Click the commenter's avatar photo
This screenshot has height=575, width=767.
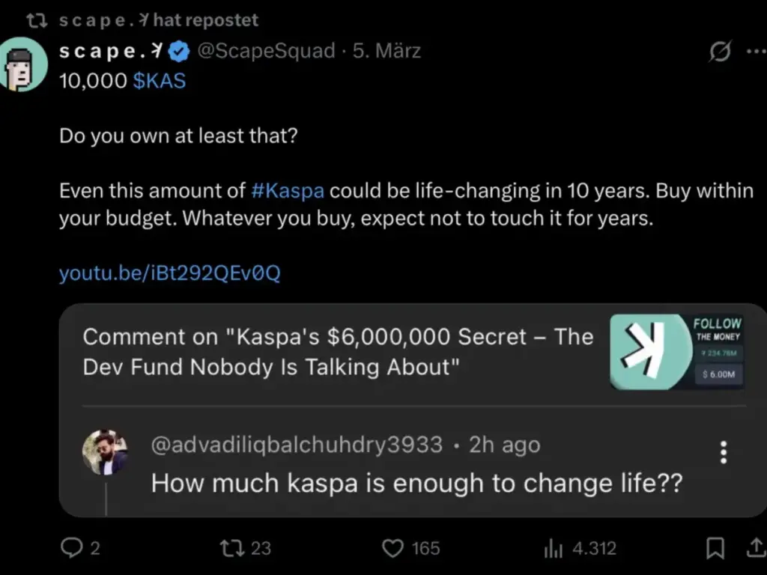coord(104,452)
